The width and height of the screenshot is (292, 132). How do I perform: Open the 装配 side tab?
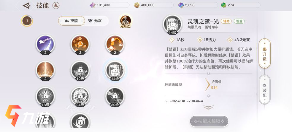click(x=265, y=90)
